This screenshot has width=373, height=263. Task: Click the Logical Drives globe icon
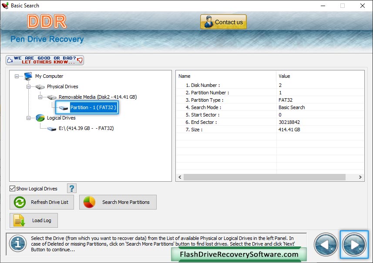(40, 118)
